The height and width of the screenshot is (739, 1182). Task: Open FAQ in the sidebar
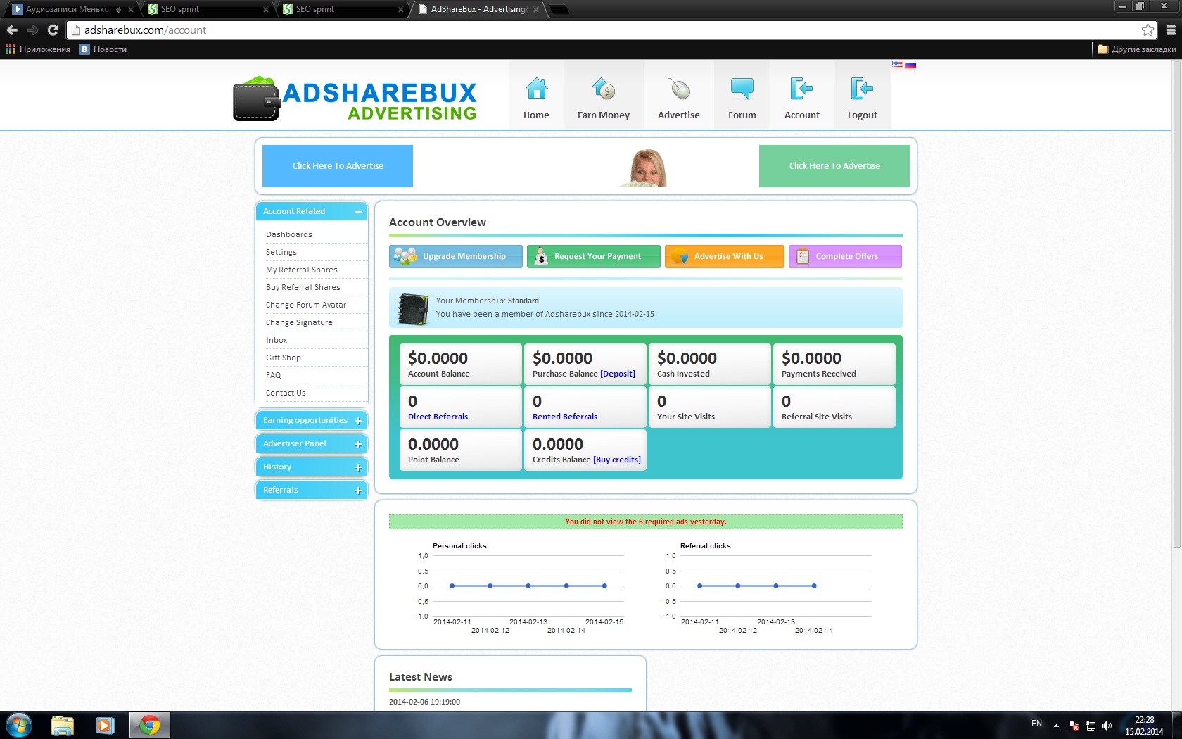pos(274,375)
